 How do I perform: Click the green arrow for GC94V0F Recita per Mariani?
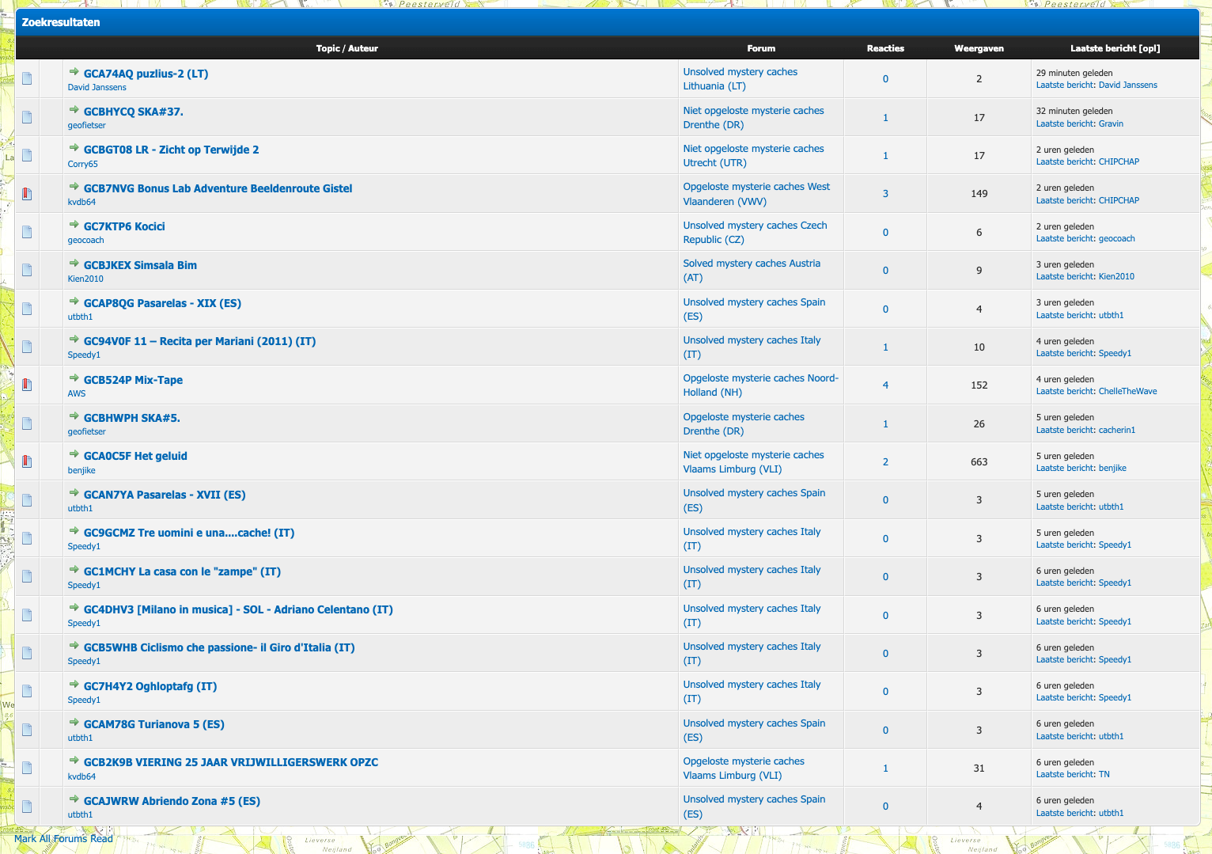click(x=74, y=341)
